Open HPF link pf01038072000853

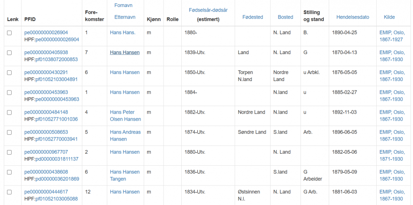click(x=57, y=60)
